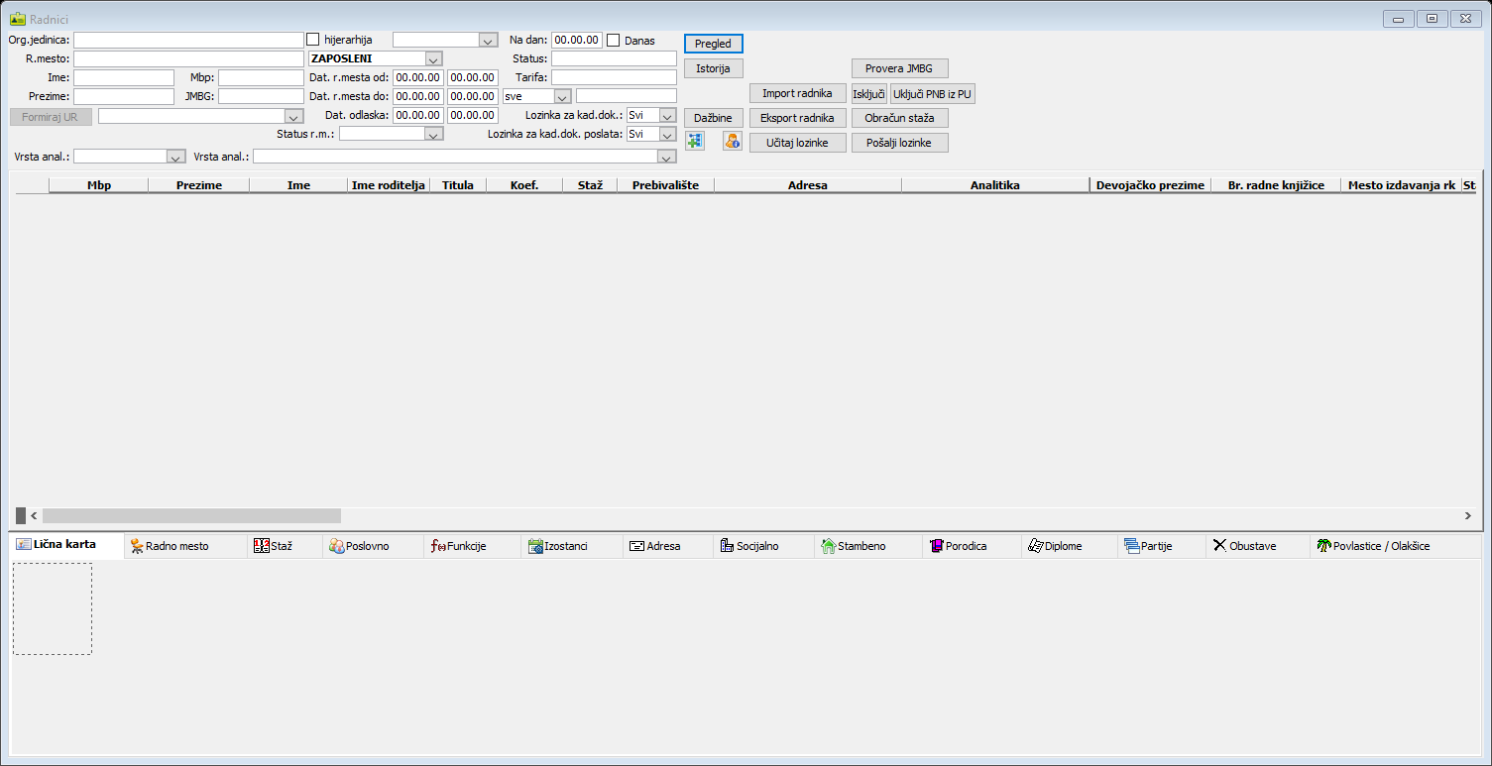The image size is (1492, 766).
Task: Expand the Status r.m. dropdown
Action: (433, 134)
